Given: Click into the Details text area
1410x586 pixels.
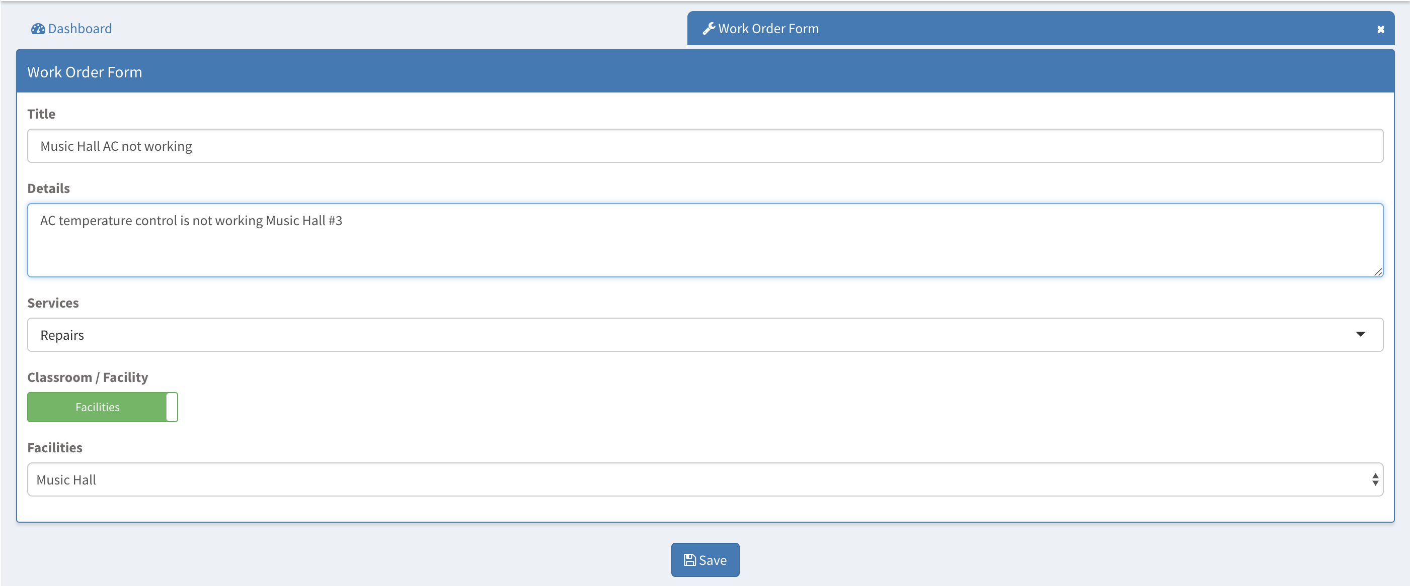Looking at the screenshot, I should pos(704,241).
